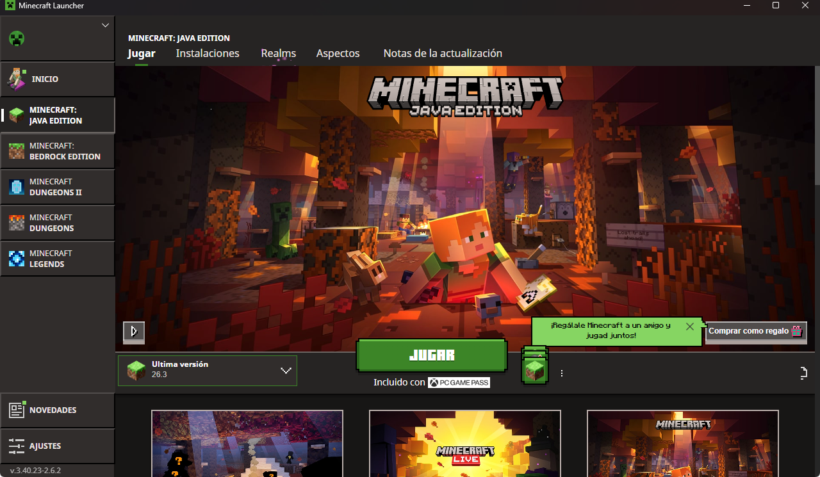Open the Aspectos tab
The width and height of the screenshot is (820, 477).
click(x=338, y=53)
